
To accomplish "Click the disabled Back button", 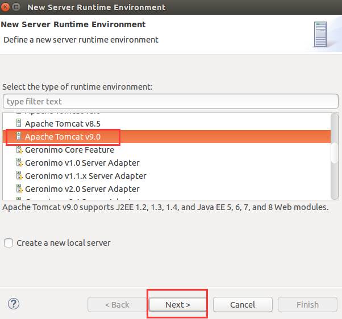I will tap(117, 305).
